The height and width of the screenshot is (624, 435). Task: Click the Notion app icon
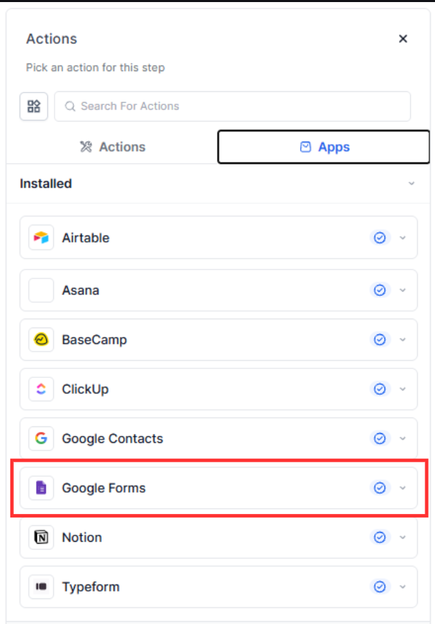pyautogui.click(x=41, y=537)
